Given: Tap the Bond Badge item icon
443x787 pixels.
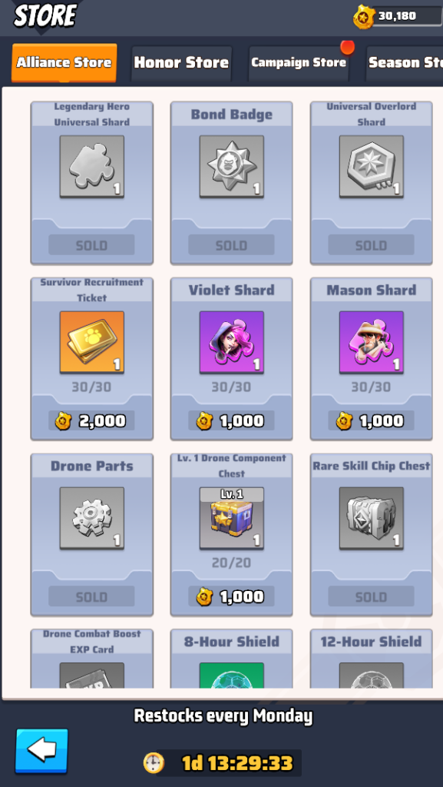Looking at the screenshot, I should (x=232, y=167).
